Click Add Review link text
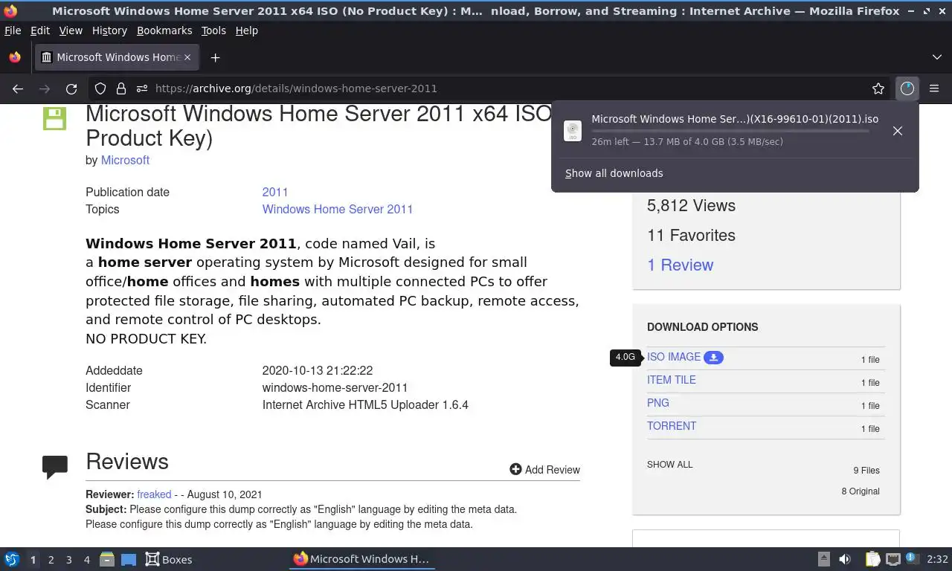 click(553, 470)
